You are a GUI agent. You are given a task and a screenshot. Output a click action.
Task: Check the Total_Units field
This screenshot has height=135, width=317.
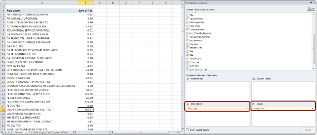188,26
